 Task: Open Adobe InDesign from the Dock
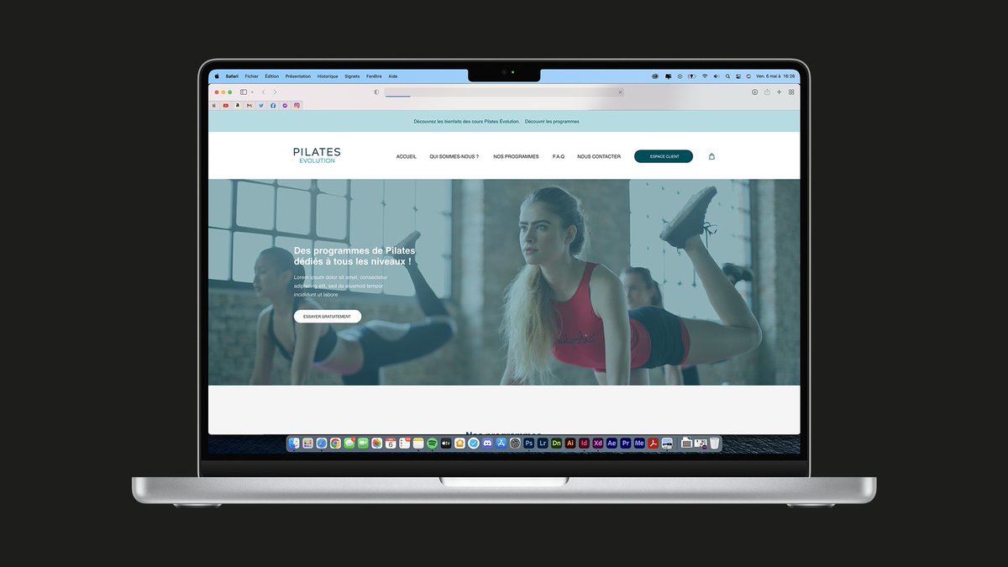point(584,443)
